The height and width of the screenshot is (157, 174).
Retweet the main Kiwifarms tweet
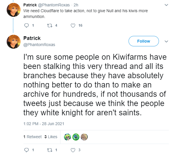point(50,150)
